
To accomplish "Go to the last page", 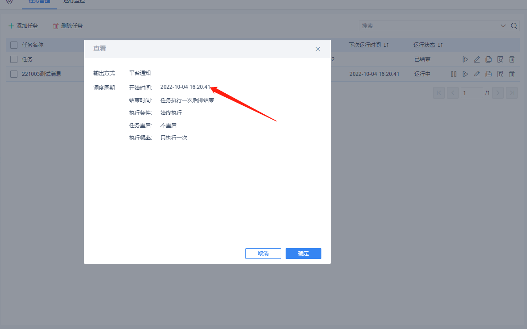I will coord(512,93).
